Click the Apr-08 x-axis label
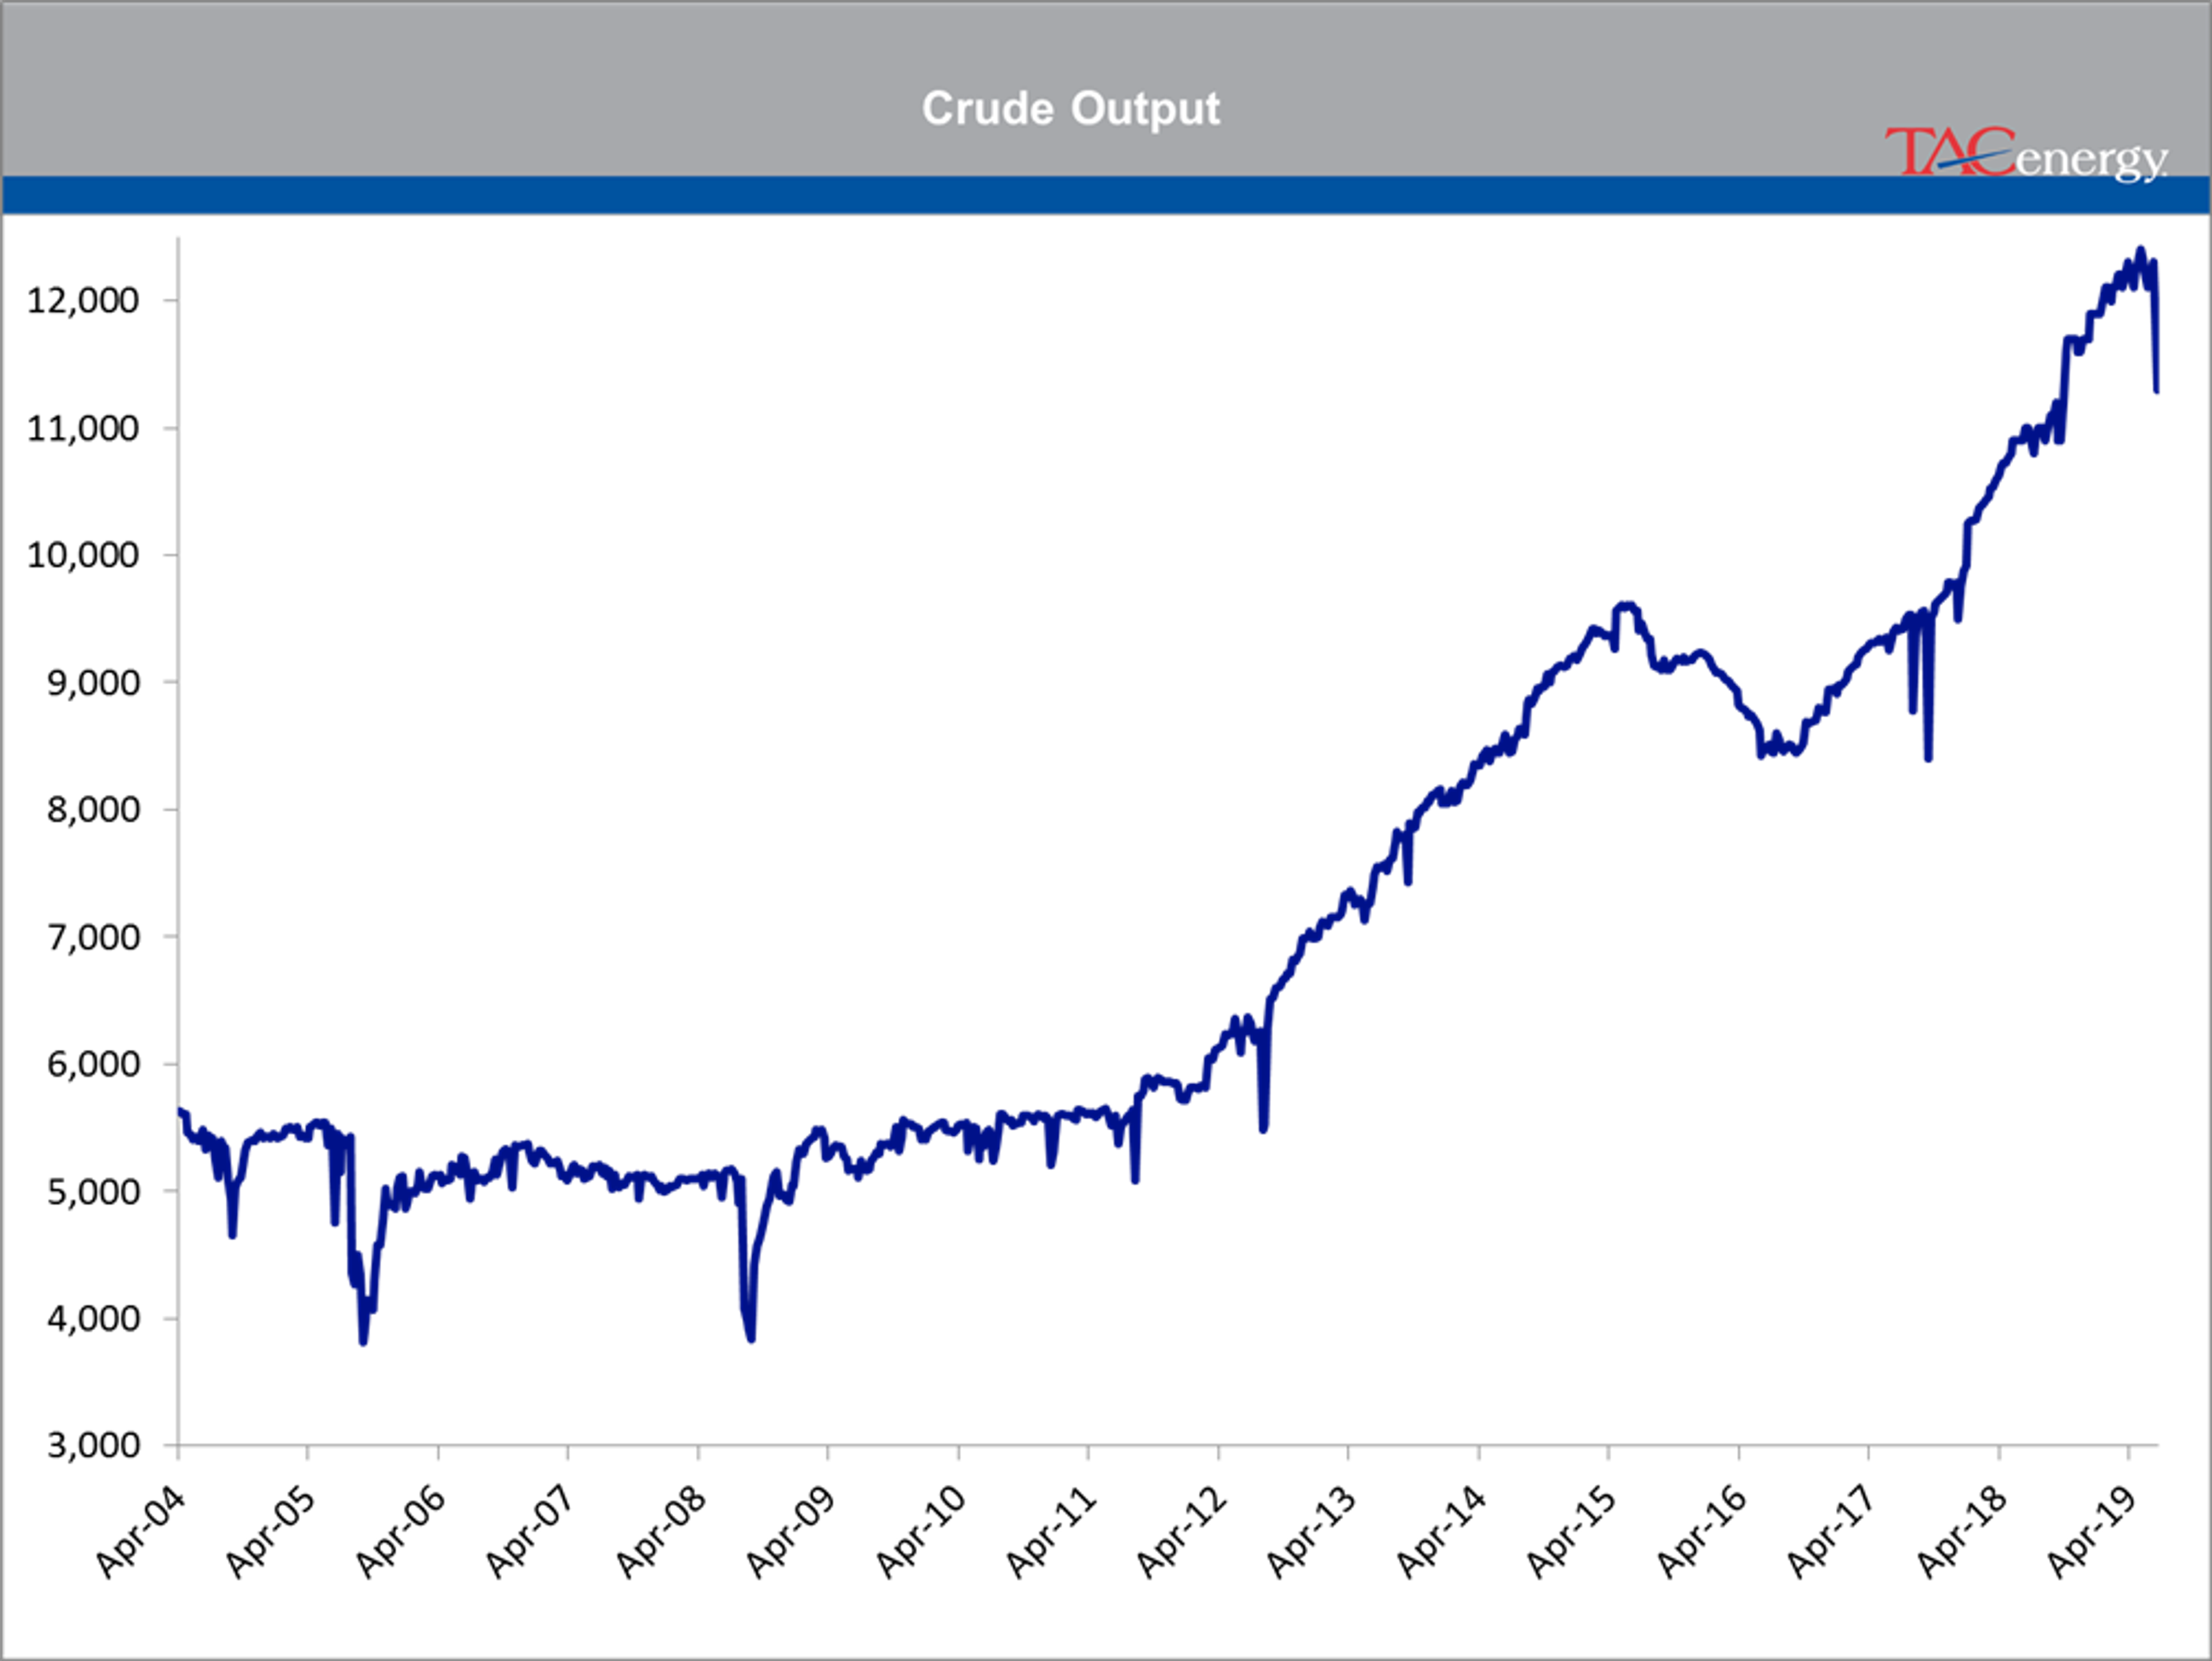This screenshot has height=1661, width=2212. pos(660,1532)
